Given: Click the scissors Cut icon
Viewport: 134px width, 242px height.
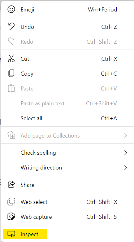Looking at the screenshot, I should click(x=11, y=59).
